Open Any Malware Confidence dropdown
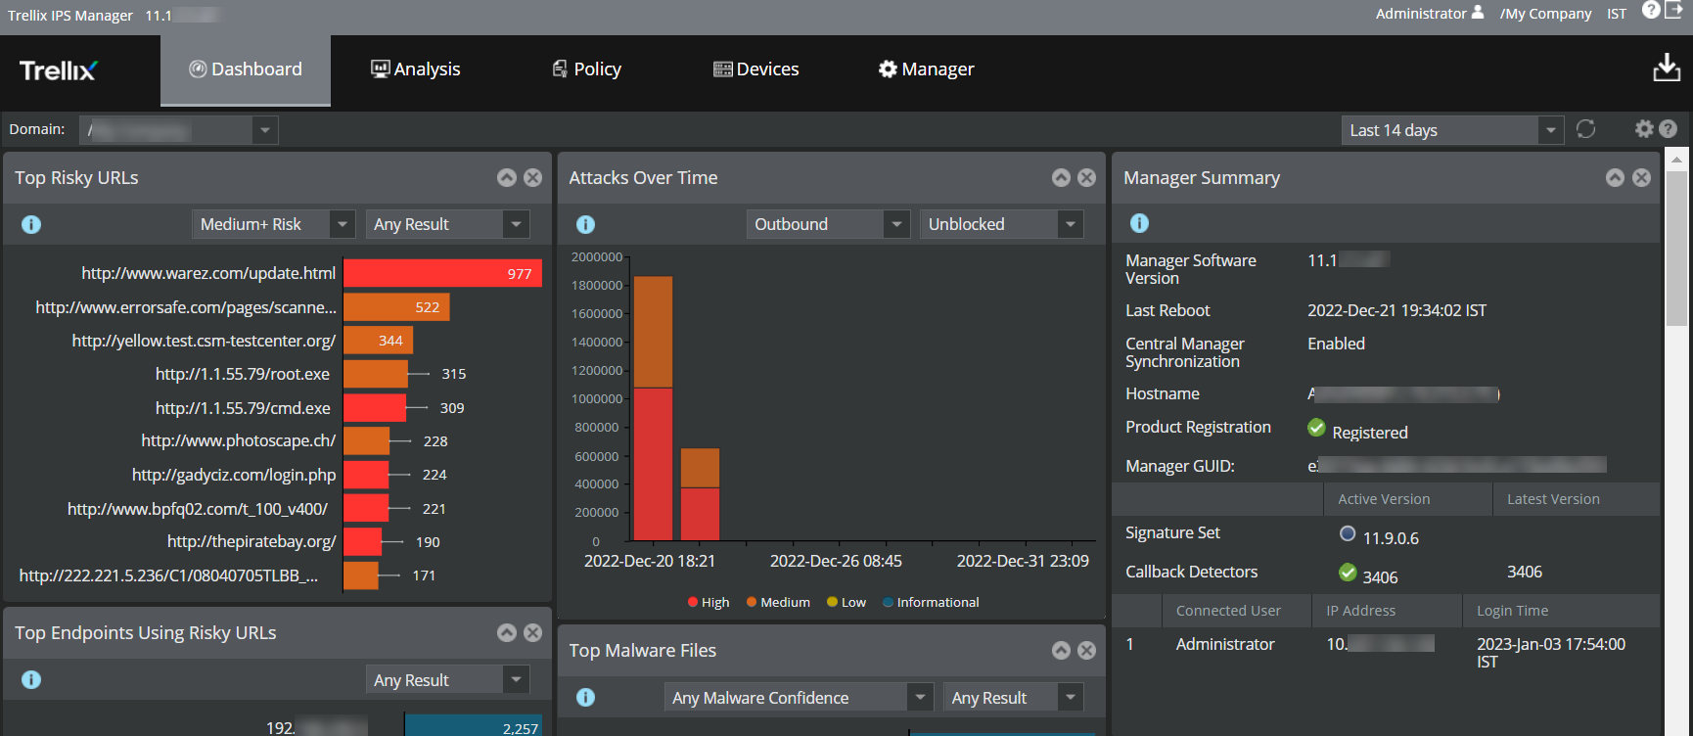 pyautogui.click(x=798, y=697)
